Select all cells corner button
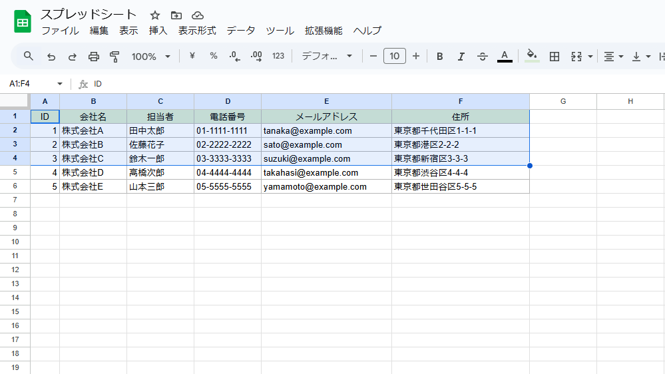 [x=15, y=101]
